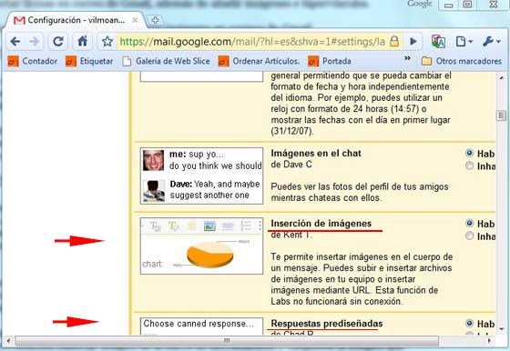Click the font size icon in the preview toolbar
The image size is (510, 351).
tap(155, 226)
